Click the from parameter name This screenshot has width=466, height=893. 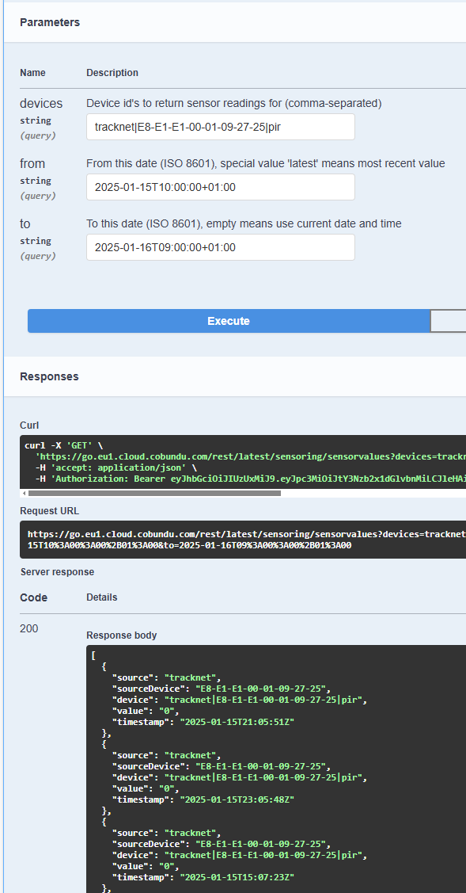click(x=32, y=164)
